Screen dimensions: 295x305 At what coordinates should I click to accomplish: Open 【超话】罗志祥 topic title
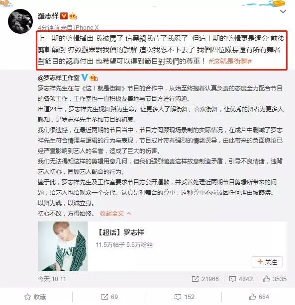click(x=120, y=232)
